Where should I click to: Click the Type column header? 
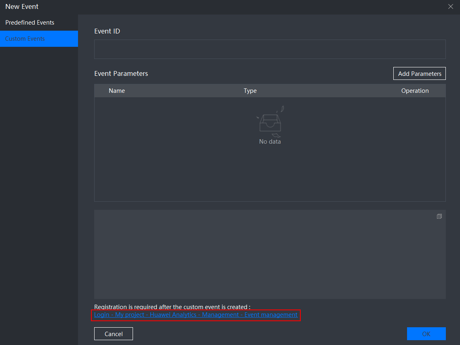(x=250, y=91)
